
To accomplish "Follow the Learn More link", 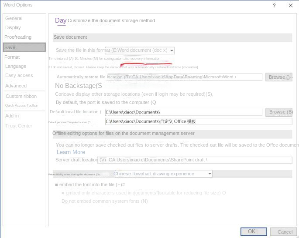I will [x=71, y=152].
